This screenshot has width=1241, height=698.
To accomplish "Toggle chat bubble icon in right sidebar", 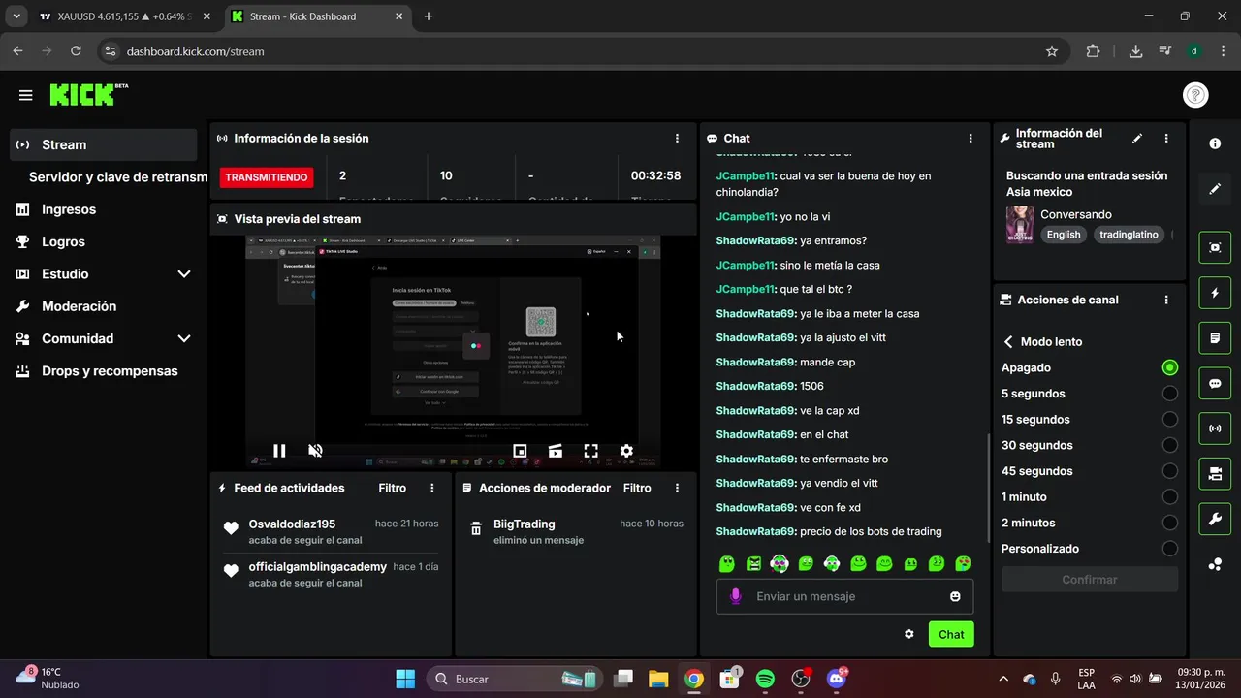I will (1215, 383).
